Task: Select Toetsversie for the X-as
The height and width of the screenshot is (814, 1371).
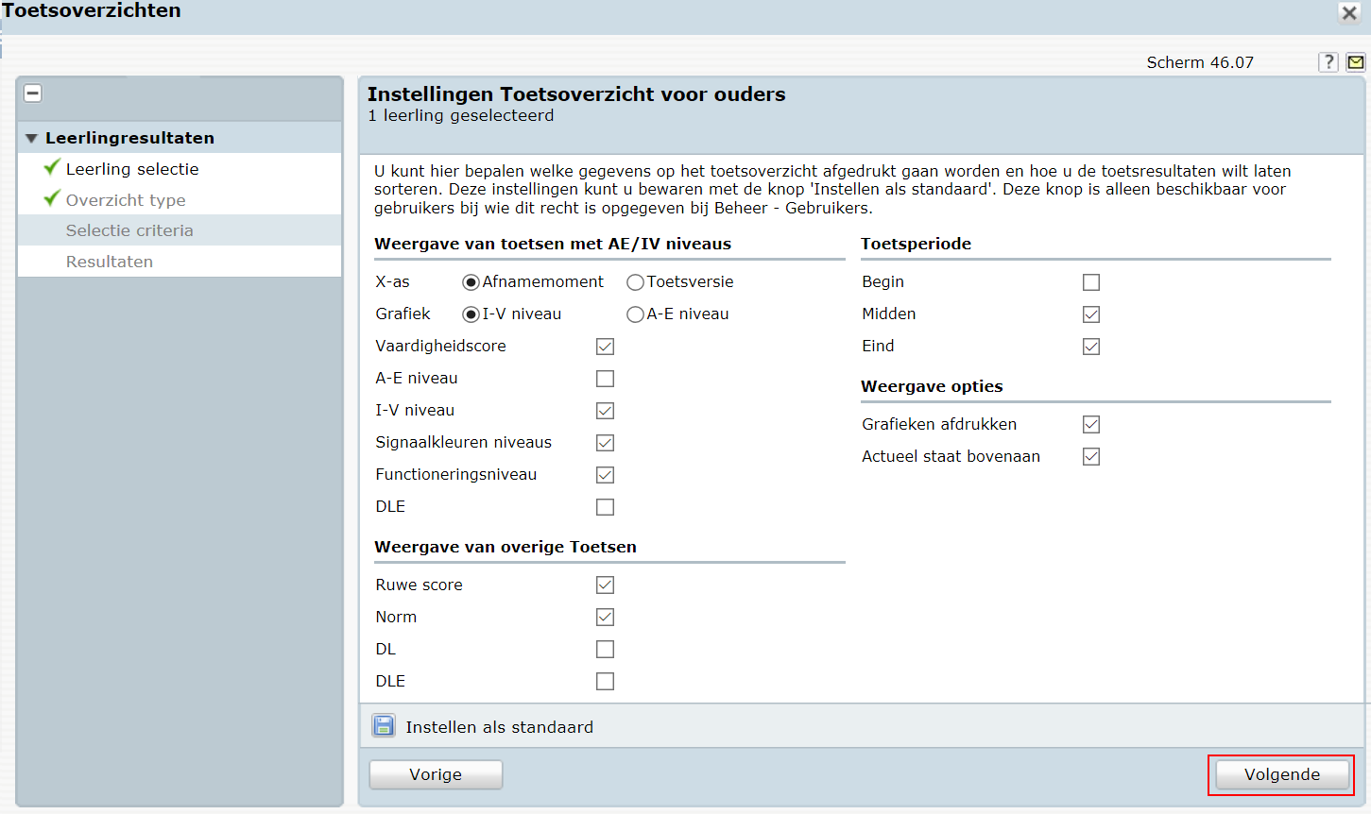Action: click(635, 282)
